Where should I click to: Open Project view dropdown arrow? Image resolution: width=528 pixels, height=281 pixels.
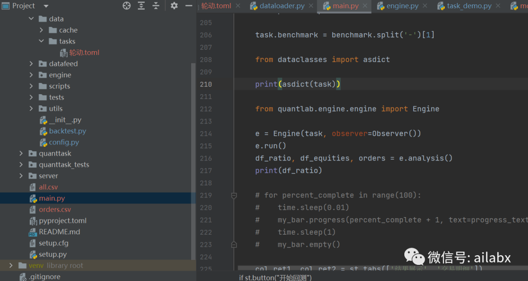click(46, 6)
